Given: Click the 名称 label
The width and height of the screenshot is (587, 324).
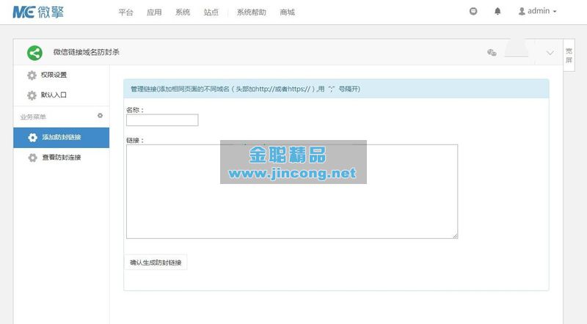Looking at the screenshot, I should pyautogui.click(x=135, y=110).
